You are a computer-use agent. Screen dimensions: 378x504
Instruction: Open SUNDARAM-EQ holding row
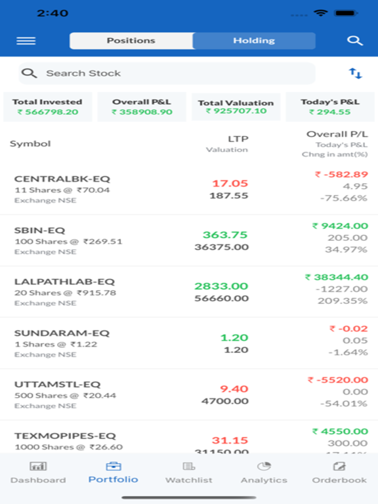tap(189, 343)
